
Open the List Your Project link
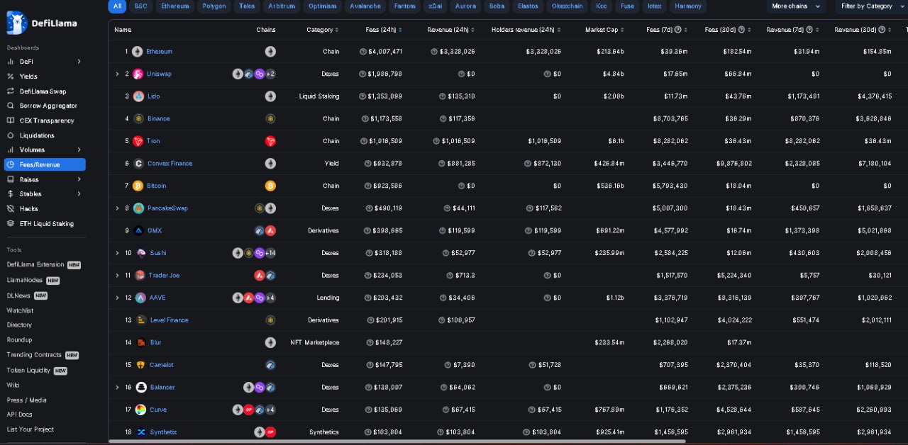(x=31, y=429)
